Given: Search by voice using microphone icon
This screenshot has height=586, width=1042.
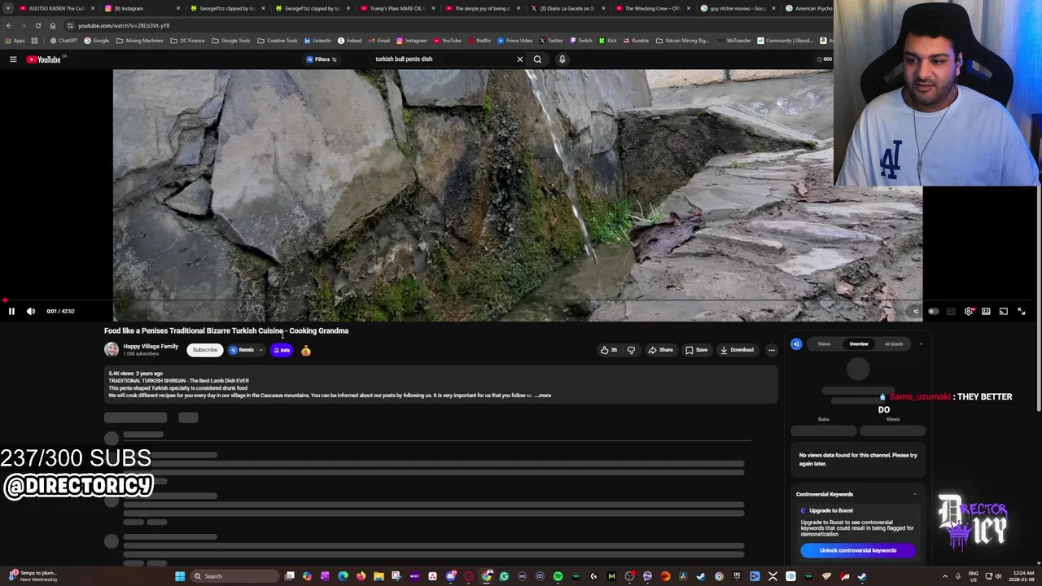Looking at the screenshot, I should 562,59.
